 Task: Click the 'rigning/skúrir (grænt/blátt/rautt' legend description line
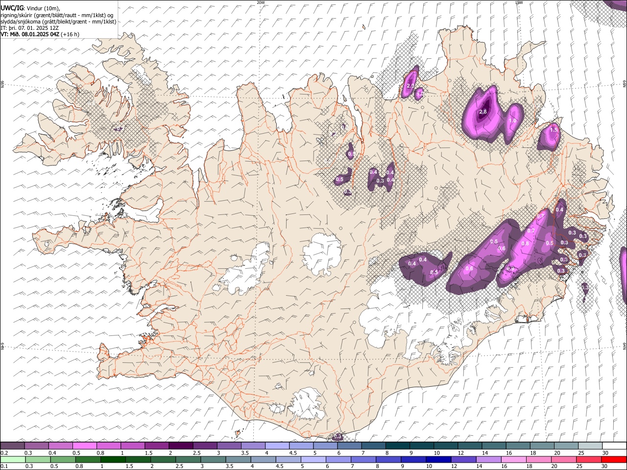(57, 15)
